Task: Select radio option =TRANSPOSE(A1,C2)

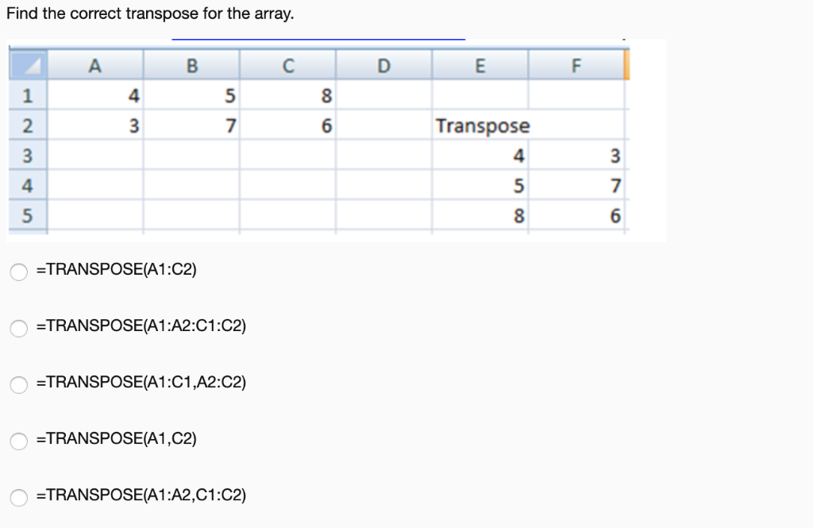Action: click(18, 441)
